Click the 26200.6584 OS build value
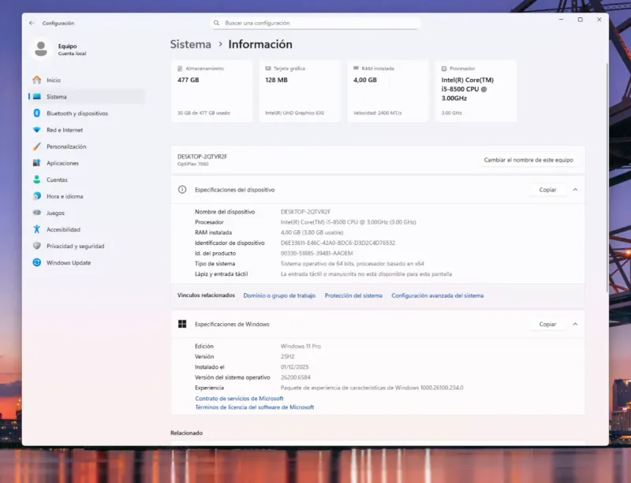Screen dimensions: 631x483 pyautogui.click(x=295, y=377)
